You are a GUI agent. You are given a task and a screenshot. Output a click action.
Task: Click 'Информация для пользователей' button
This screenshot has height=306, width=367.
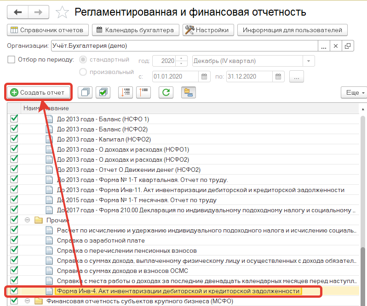(x=292, y=30)
